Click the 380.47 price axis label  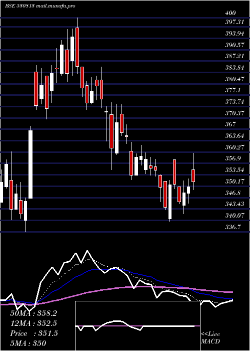click(234, 79)
